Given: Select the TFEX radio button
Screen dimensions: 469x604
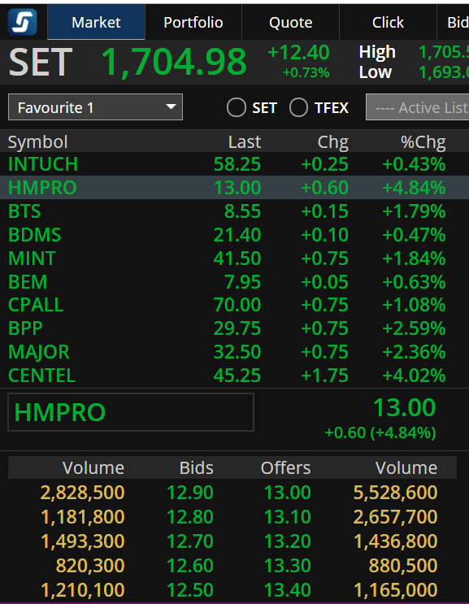Looking at the screenshot, I should 298,107.
